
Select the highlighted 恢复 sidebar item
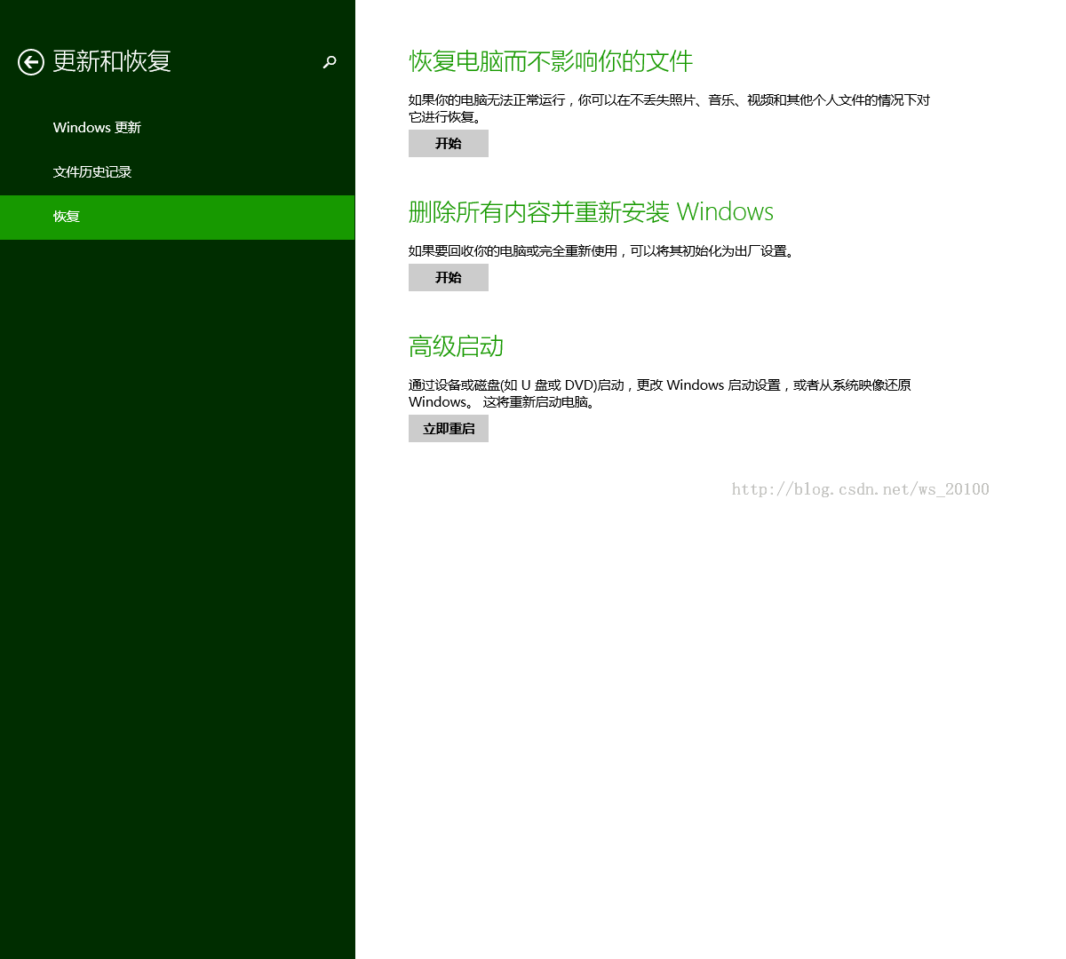[x=177, y=218]
